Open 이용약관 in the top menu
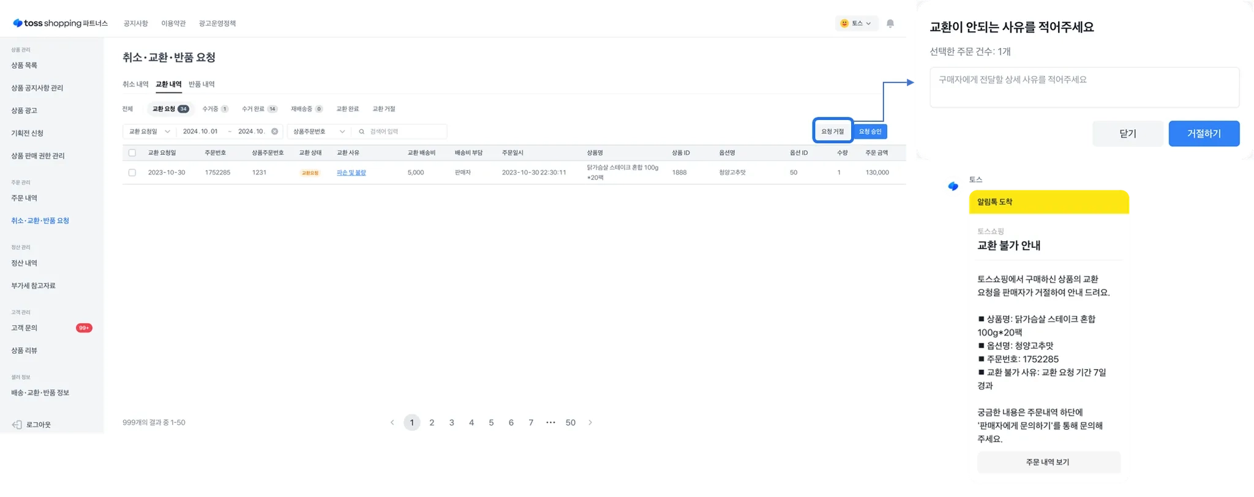1254x497 pixels. [173, 23]
